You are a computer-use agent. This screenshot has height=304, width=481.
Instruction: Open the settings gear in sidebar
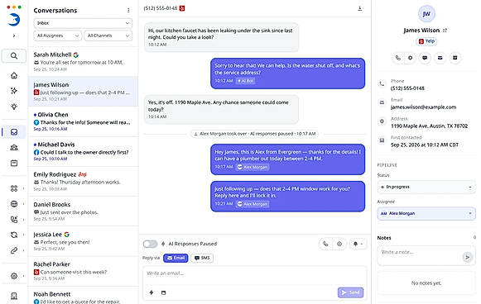click(x=14, y=276)
